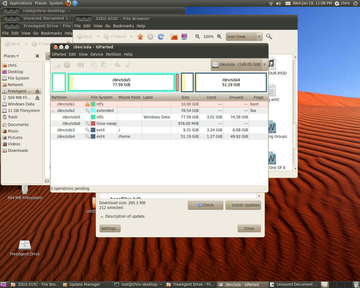Click the Back button in 32D2-015C File Browser

point(84,37)
